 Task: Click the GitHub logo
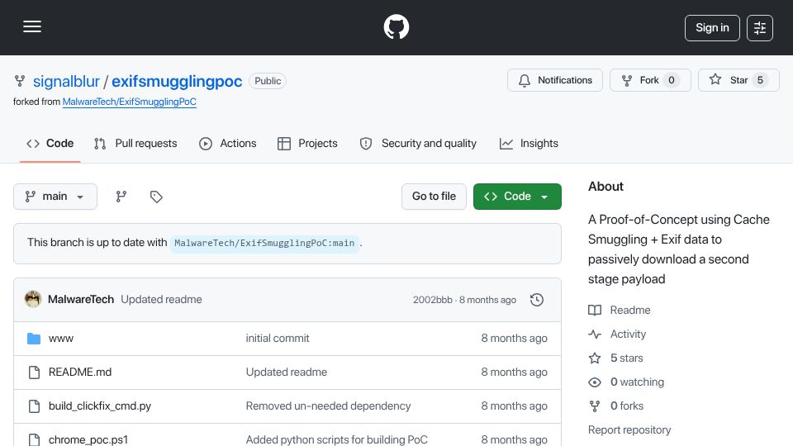pyautogui.click(x=396, y=26)
